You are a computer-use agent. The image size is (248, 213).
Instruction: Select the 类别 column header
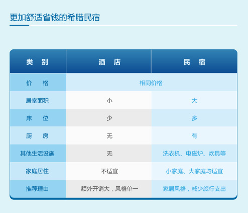(38, 61)
